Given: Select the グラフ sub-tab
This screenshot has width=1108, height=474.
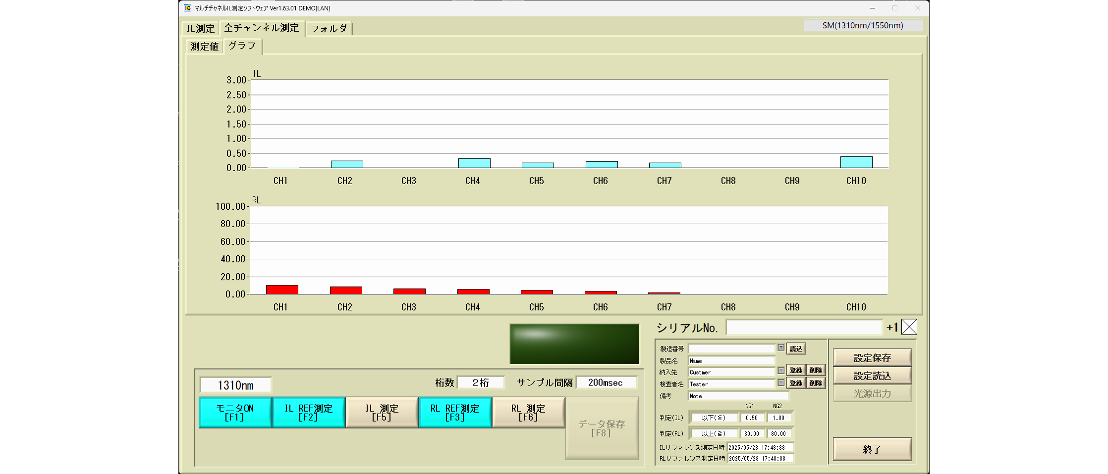Looking at the screenshot, I should click(242, 46).
